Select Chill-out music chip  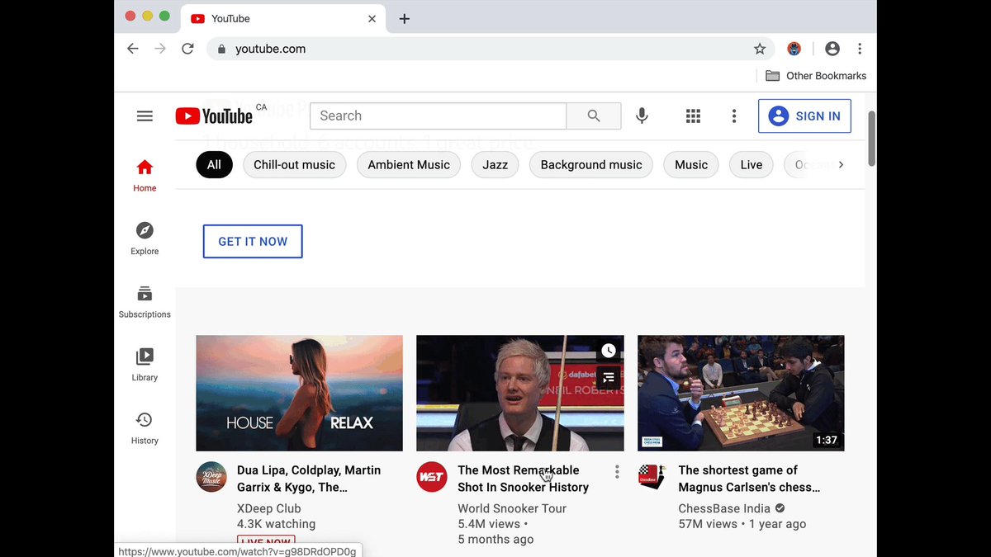(x=295, y=165)
